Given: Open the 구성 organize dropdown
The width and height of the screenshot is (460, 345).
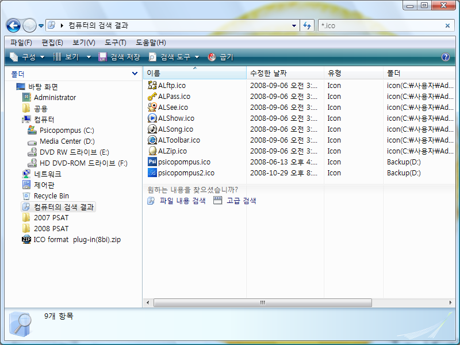Looking at the screenshot, I should (x=27, y=57).
